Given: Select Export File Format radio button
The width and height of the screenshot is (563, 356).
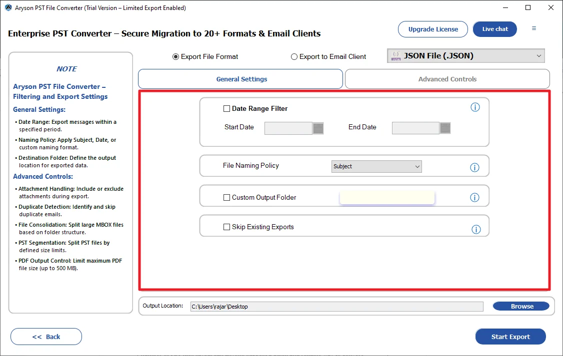Looking at the screenshot, I should click(x=175, y=56).
